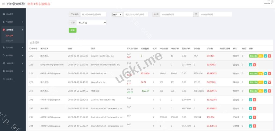Click the edit icon for order 206
Screen dimensions: 275x131
click(x=251, y=117)
